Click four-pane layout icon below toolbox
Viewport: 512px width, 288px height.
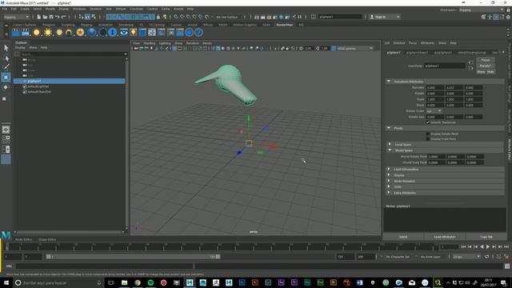pos(6,140)
